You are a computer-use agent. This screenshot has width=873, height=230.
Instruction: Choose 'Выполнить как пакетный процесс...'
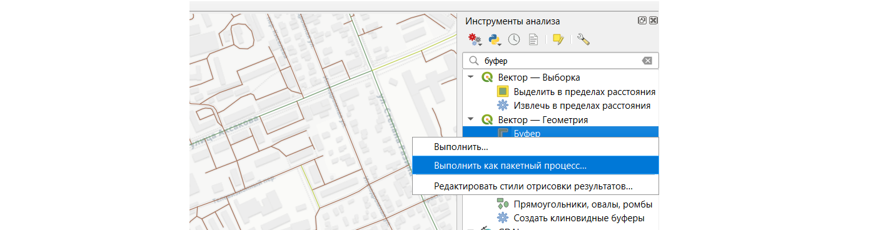(x=535, y=166)
